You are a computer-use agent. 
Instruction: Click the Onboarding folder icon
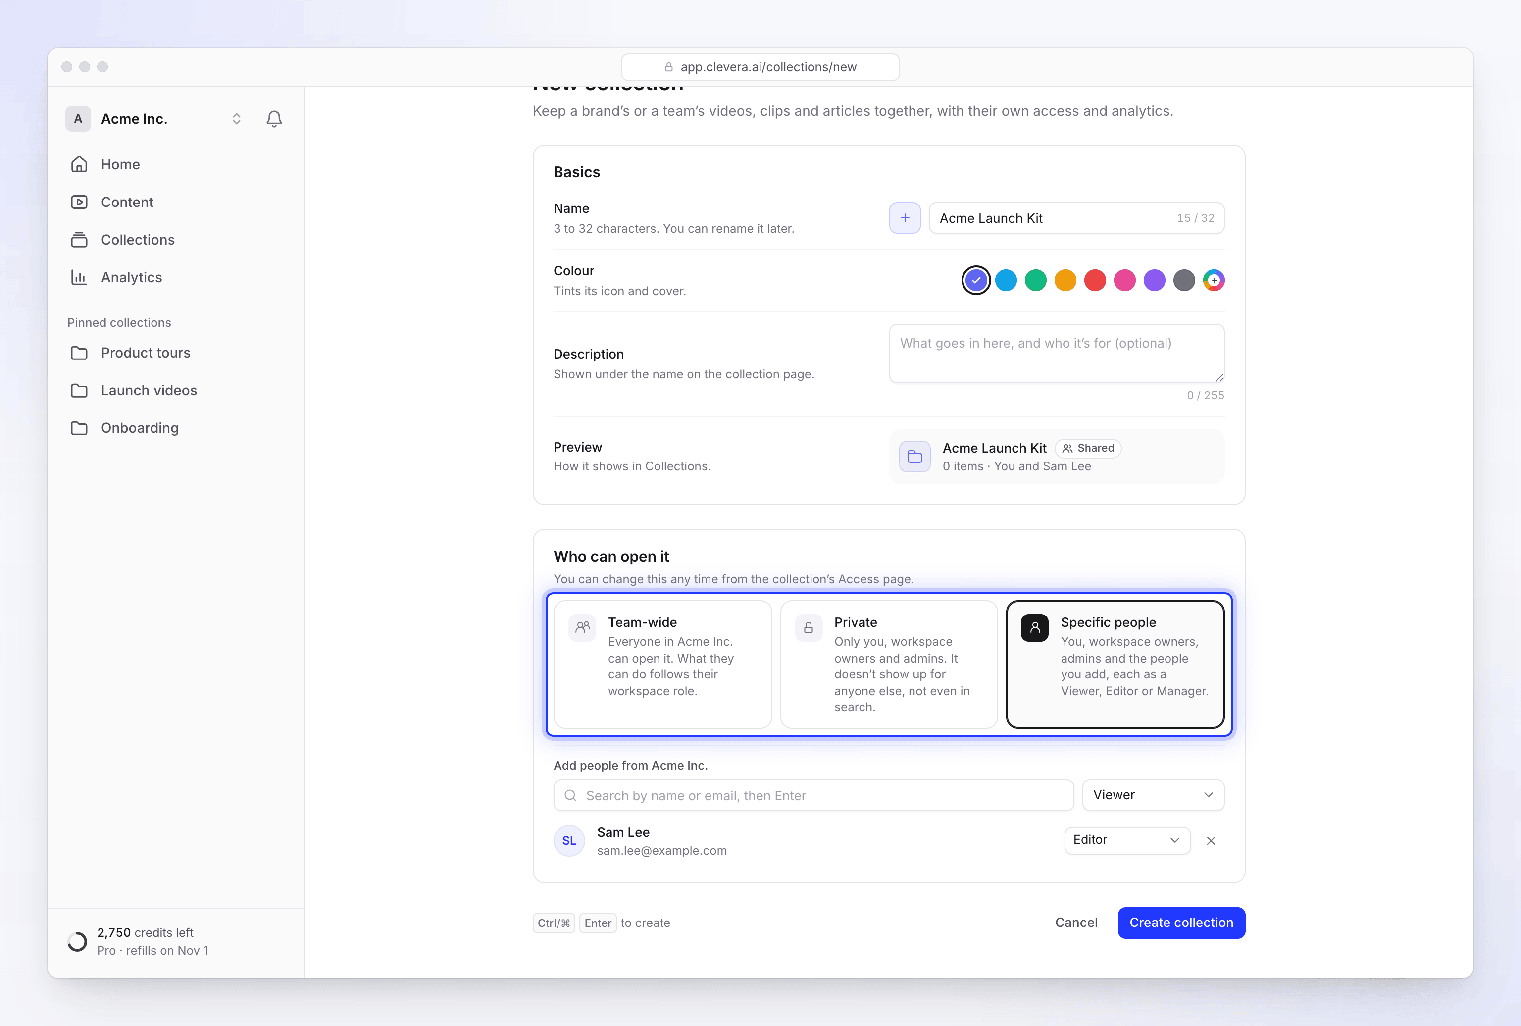79,428
